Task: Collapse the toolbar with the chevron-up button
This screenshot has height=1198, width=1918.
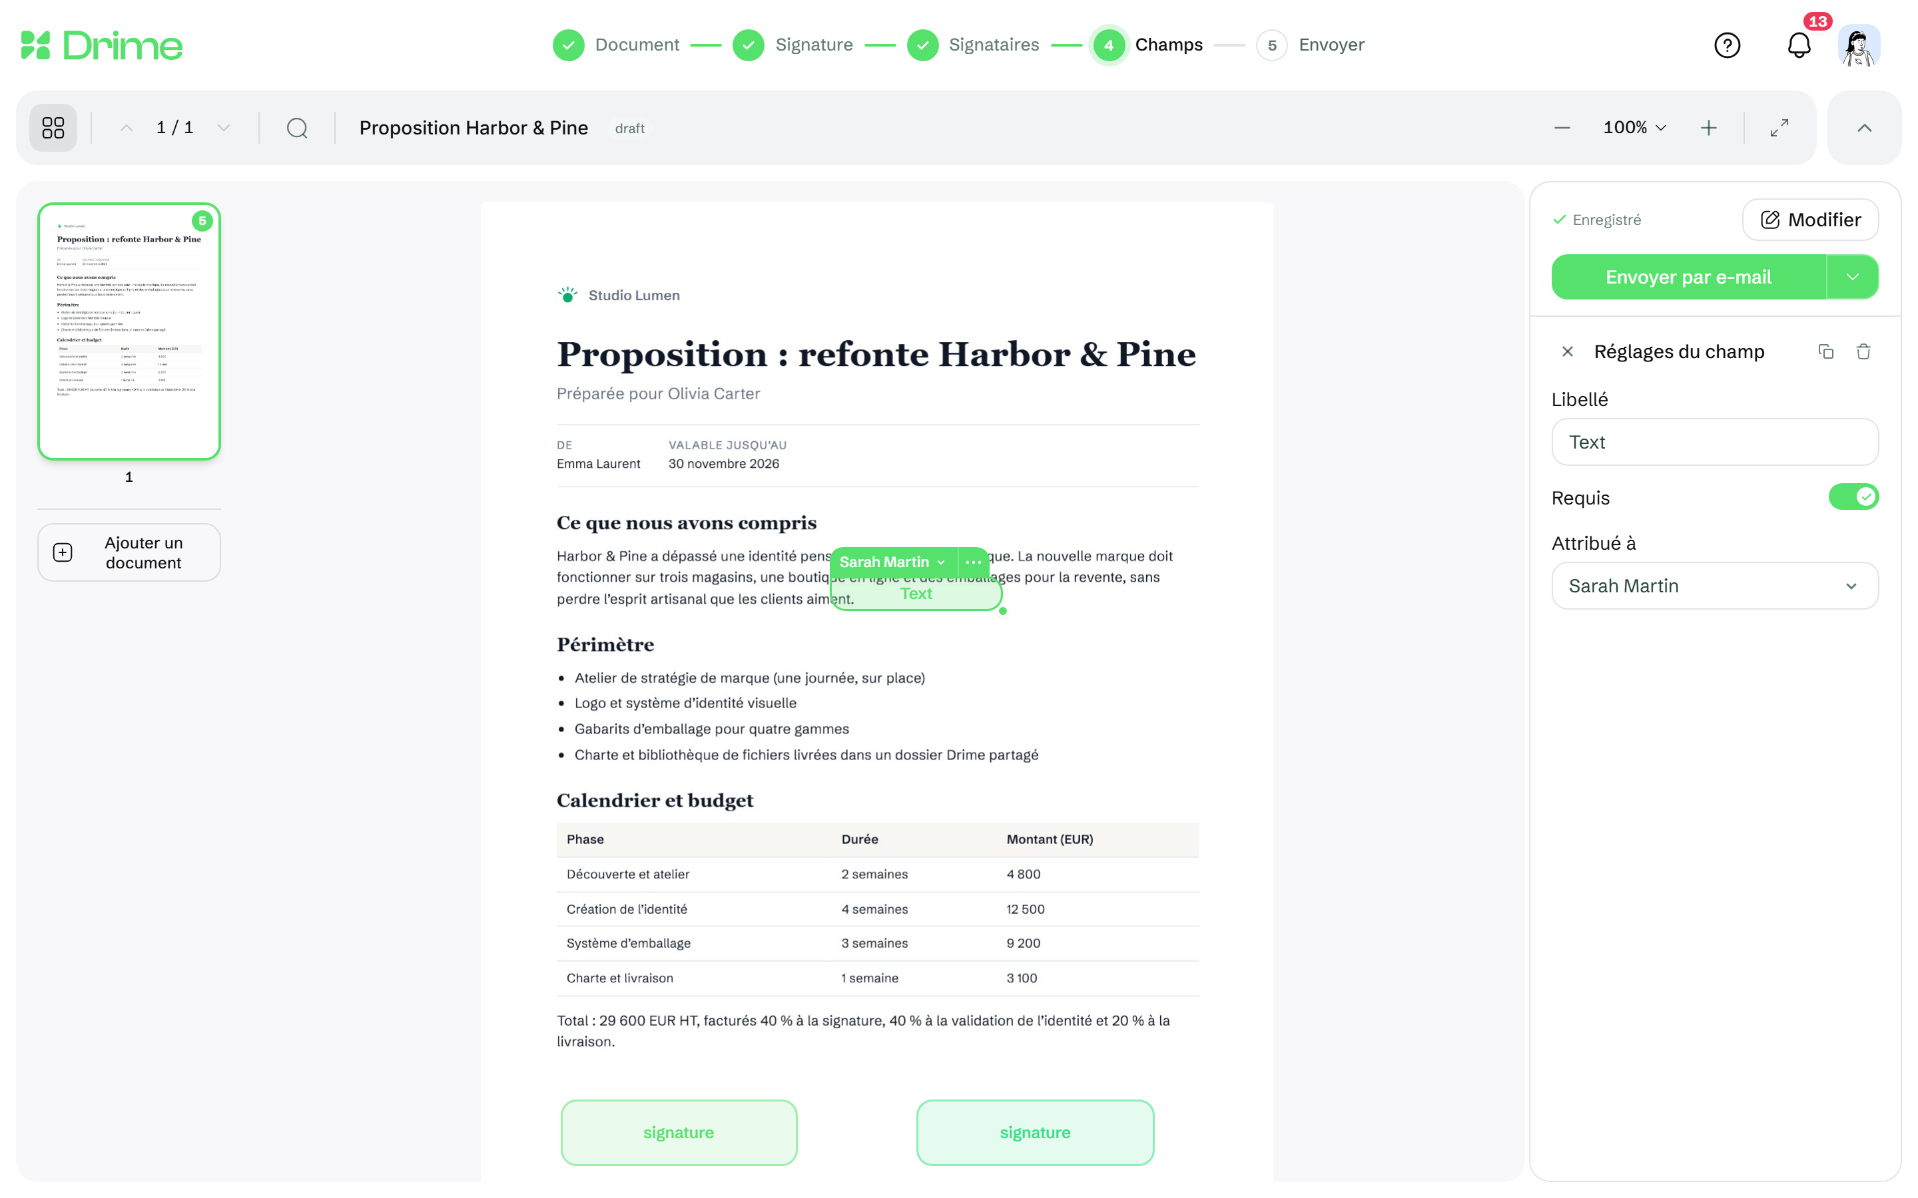Action: [1864, 128]
